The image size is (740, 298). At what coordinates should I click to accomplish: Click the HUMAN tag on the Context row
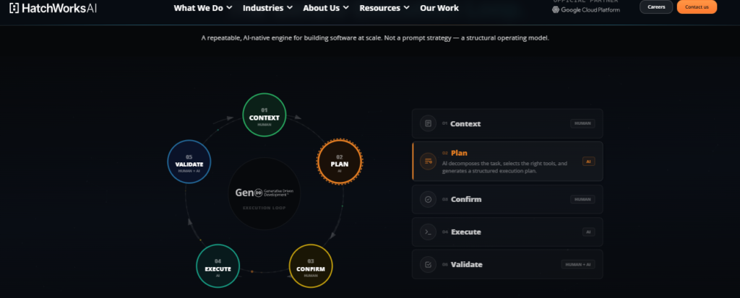pyautogui.click(x=582, y=123)
